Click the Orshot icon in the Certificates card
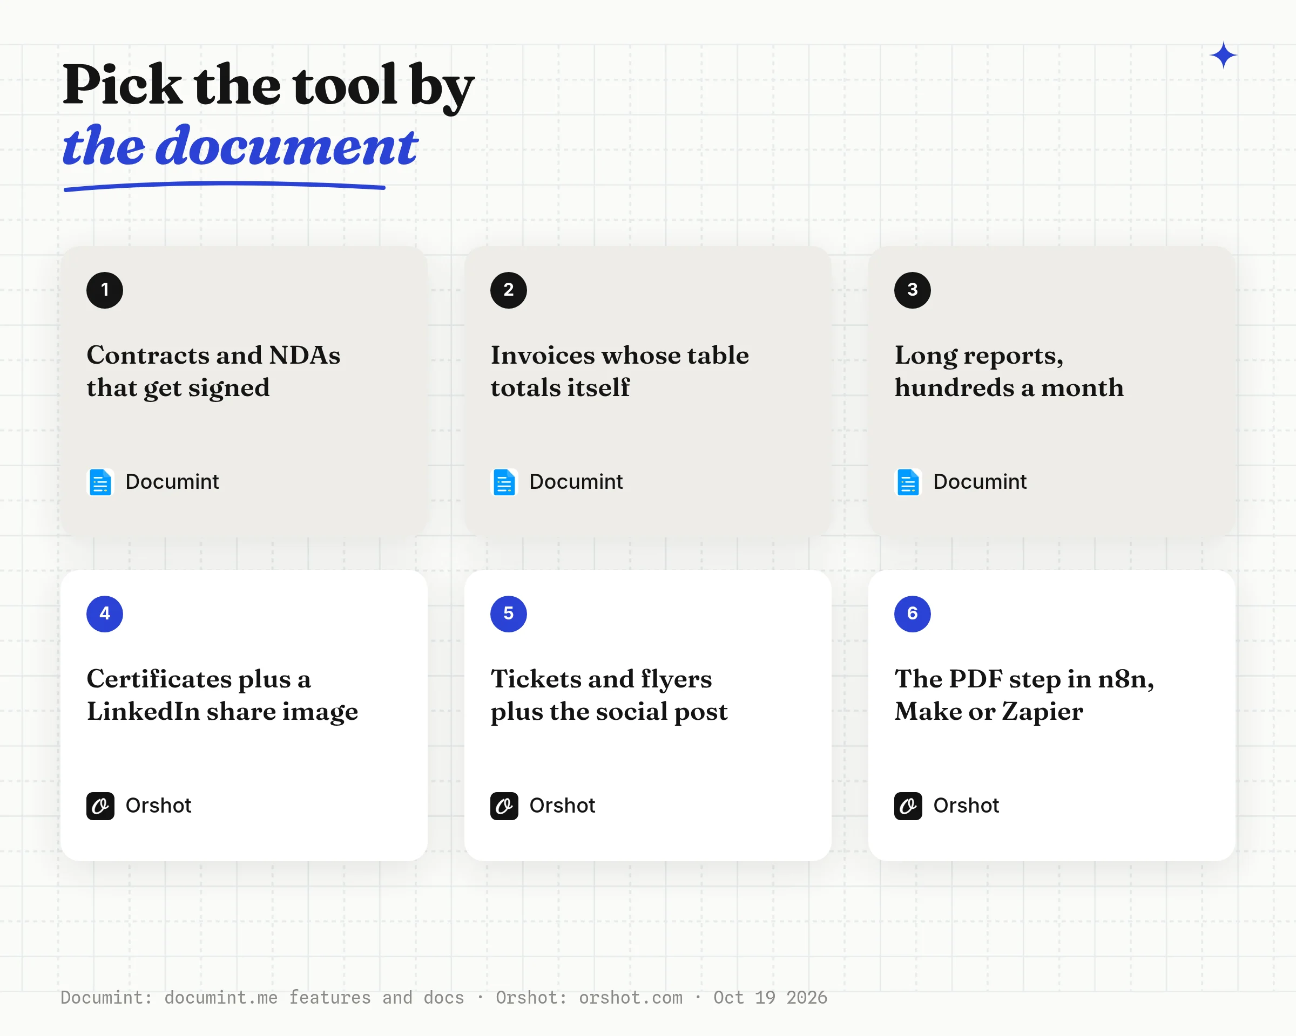1296x1036 pixels. click(100, 806)
